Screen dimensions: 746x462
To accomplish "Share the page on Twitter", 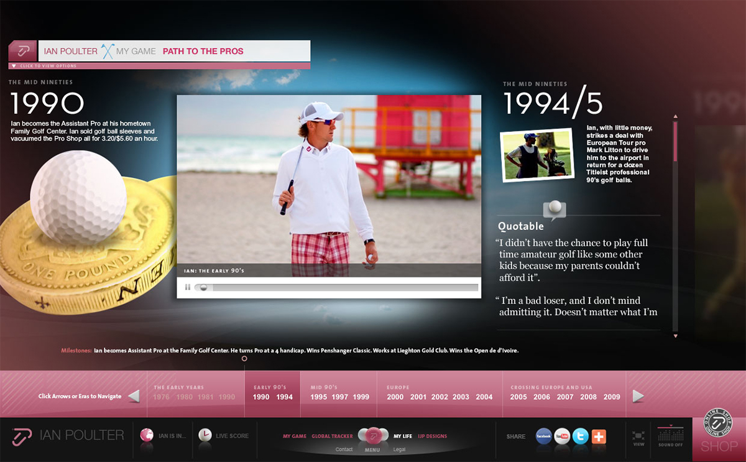I will (x=581, y=436).
